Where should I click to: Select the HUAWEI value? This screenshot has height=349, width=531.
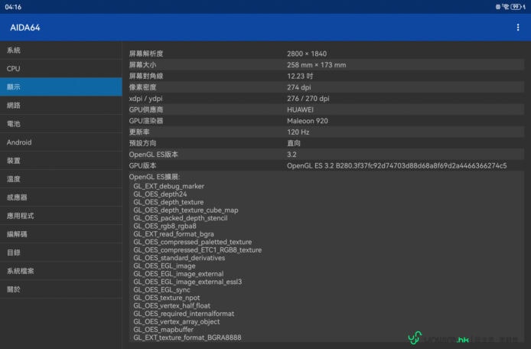(301, 109)
